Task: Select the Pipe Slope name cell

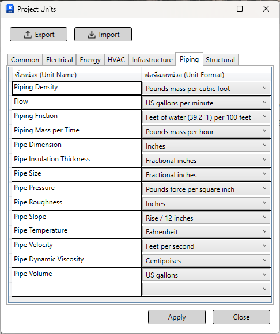Action: (77, 218)
